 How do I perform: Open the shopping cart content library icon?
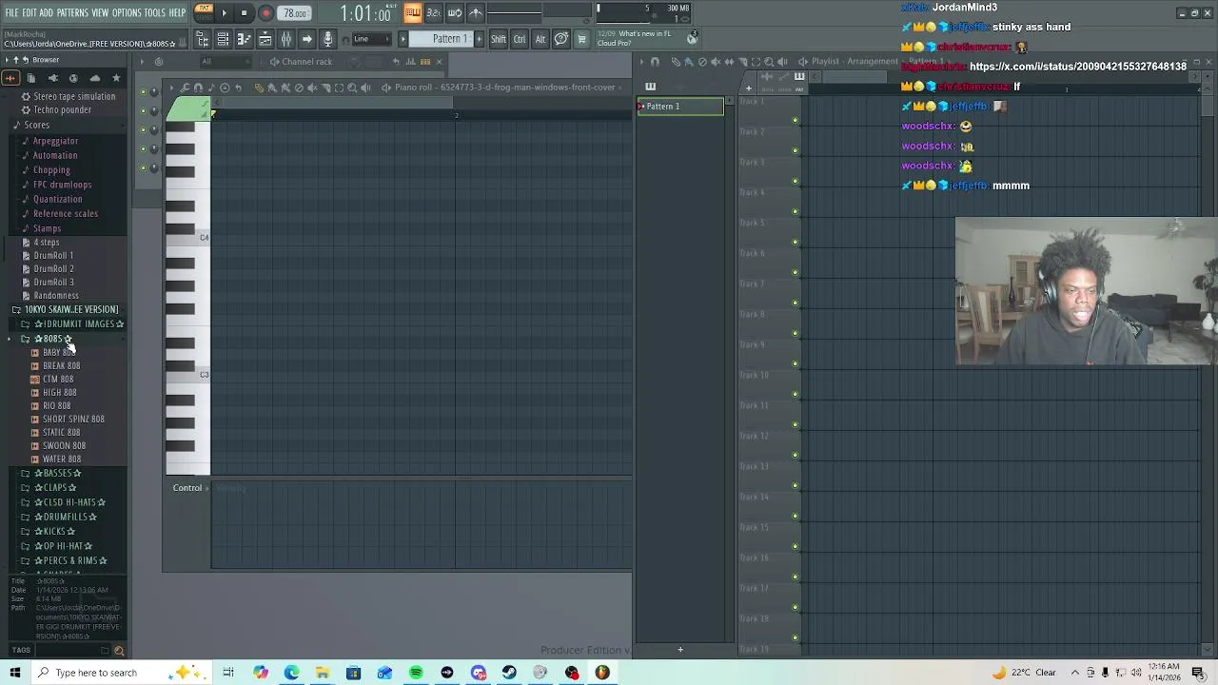tap(582, 39)
